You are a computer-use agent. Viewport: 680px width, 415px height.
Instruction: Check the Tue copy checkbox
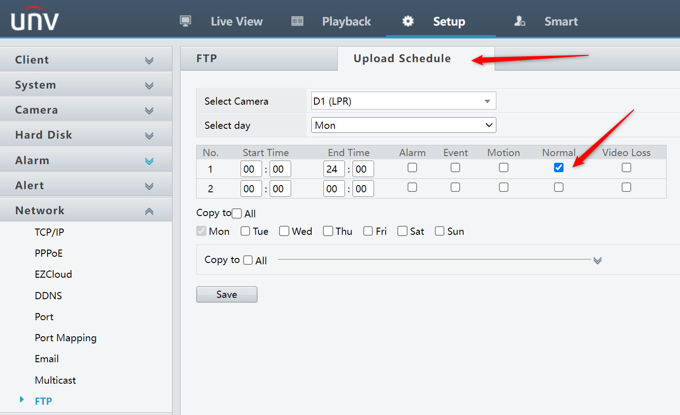pos(245,231)
